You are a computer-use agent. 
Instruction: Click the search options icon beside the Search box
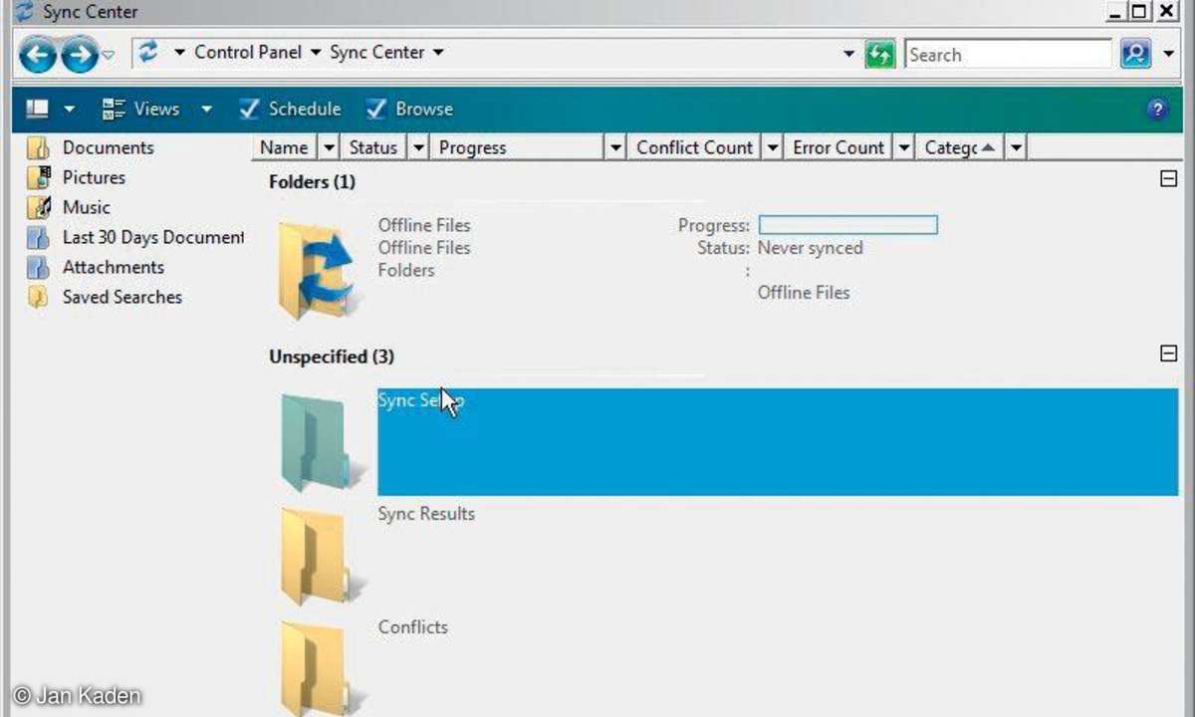click(x=1135, y=54)
